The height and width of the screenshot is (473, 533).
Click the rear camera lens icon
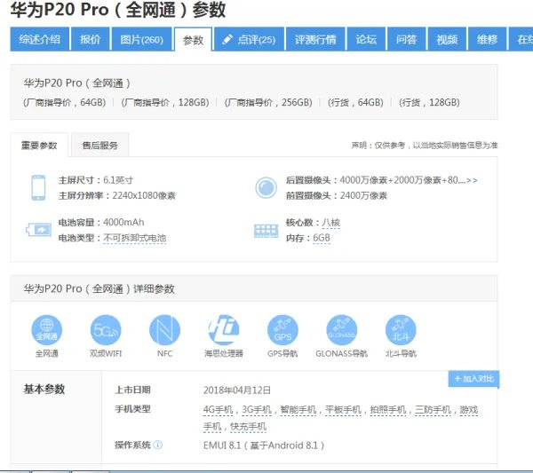[x=266, y=187]
